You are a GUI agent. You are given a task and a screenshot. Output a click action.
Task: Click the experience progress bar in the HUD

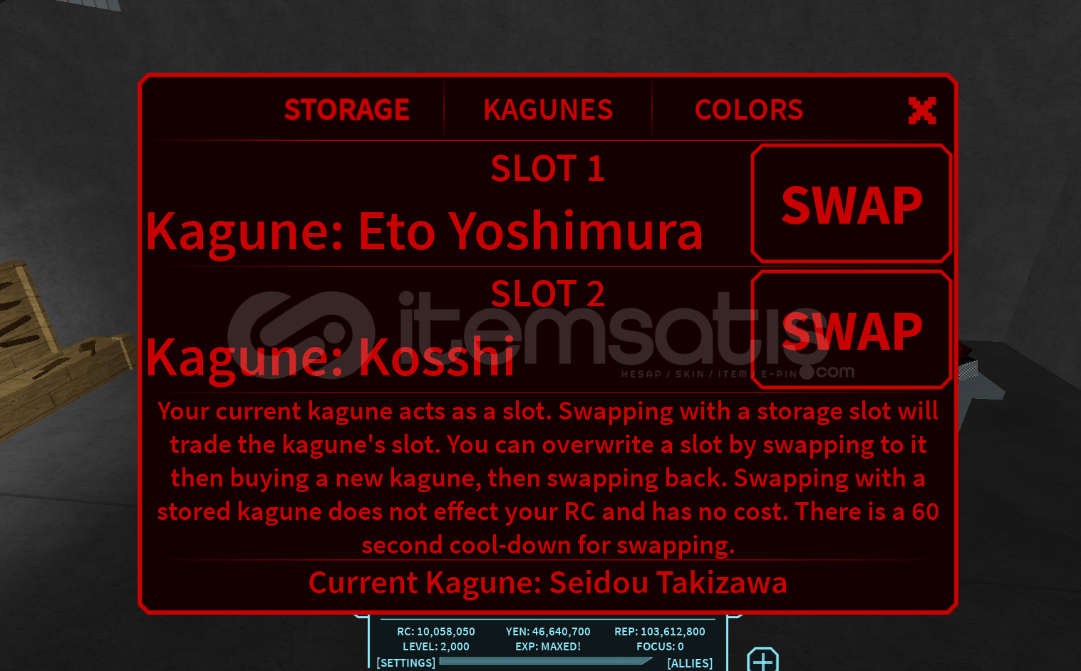[x=546, y=661]
